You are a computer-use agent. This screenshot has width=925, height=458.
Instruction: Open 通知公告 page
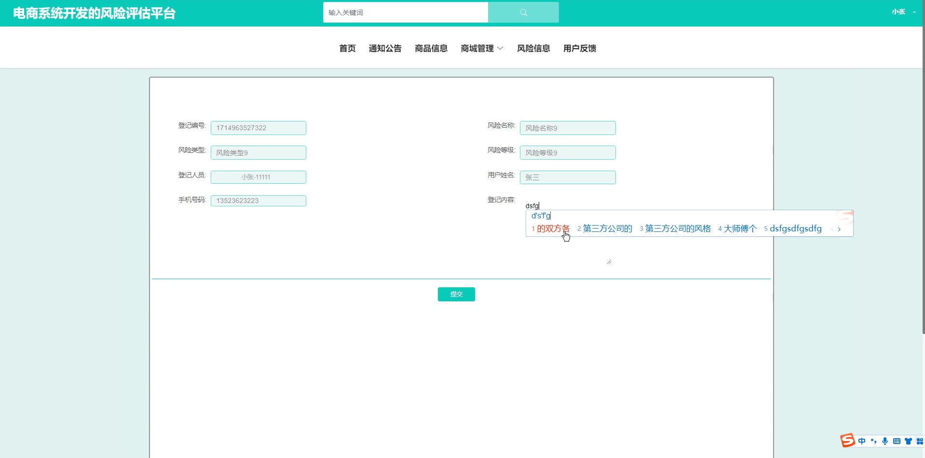tap(385, 48)
